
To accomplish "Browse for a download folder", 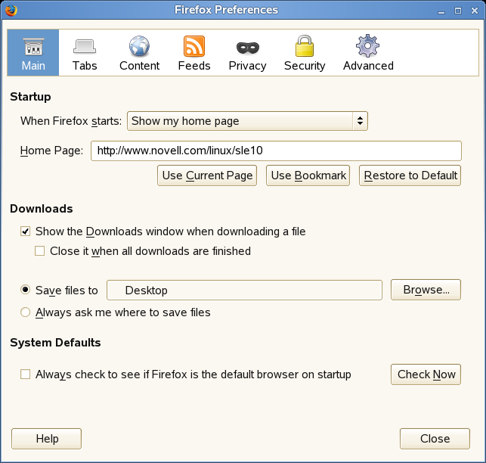I will [426, 290].
